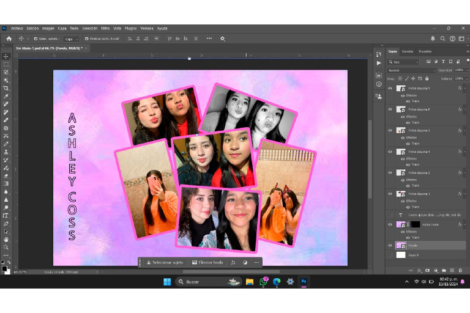Open the help question mark icon
The width and height of the screenshot is (470, 313).
pyautogui.click(x=452, y=39)
